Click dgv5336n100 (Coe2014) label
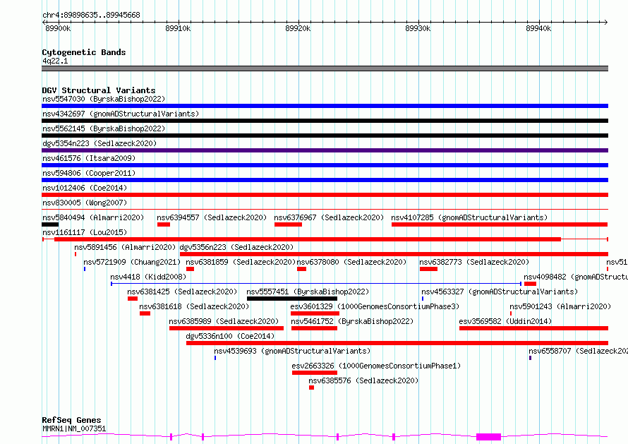Screen dimensions: 628x444 click(x=230, y=336)
